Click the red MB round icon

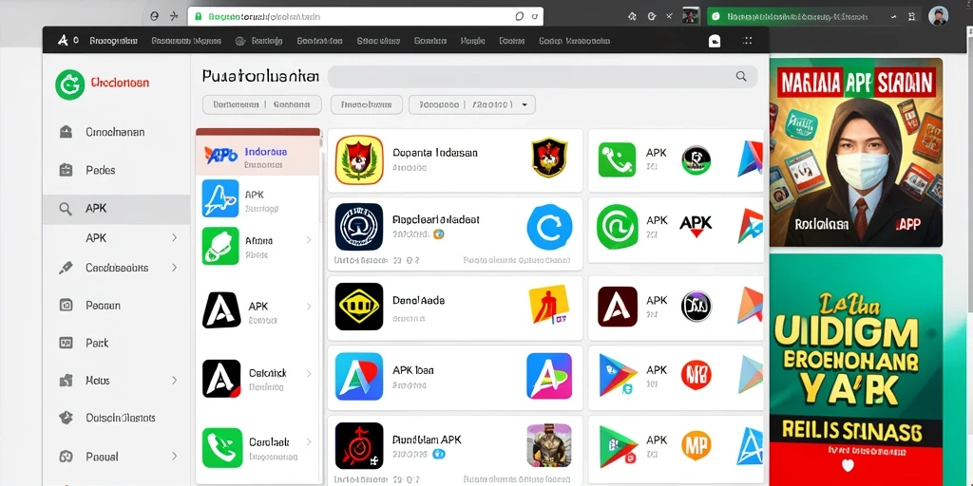point(696,374)
